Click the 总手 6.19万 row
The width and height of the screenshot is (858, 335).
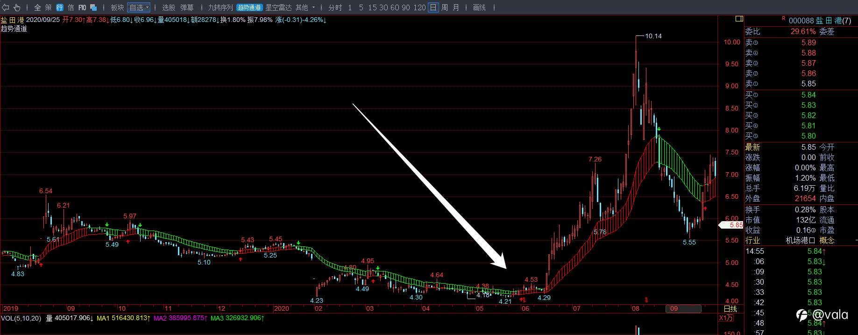[780, 188]
